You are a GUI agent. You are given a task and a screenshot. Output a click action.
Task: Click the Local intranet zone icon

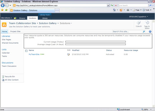(x=118, y=109)
